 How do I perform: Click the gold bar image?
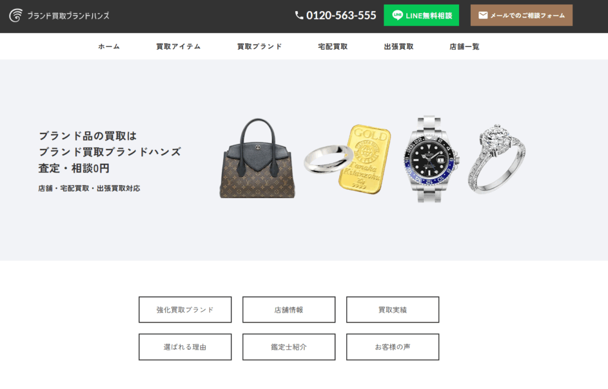tap(365, 160)
